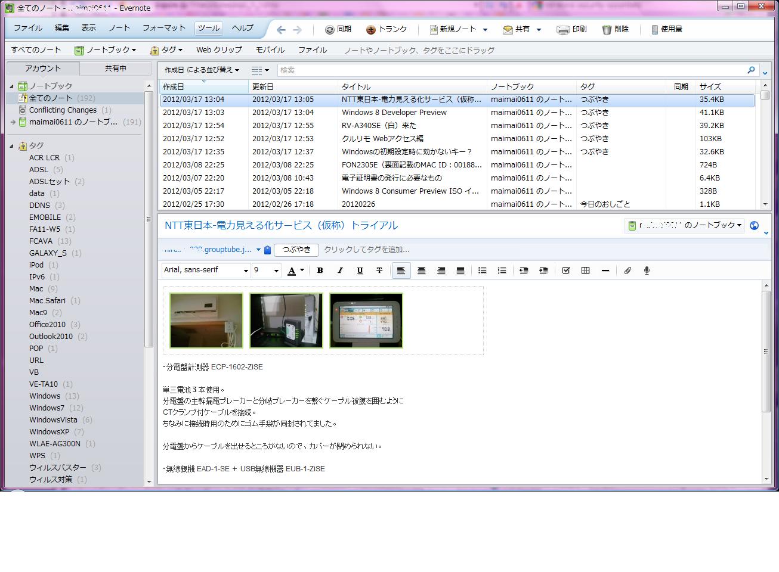The height and width of the screenshot is (572, 779).
Task: Click the blue tag icon beside つぶやき
Action: coord(268,250)
